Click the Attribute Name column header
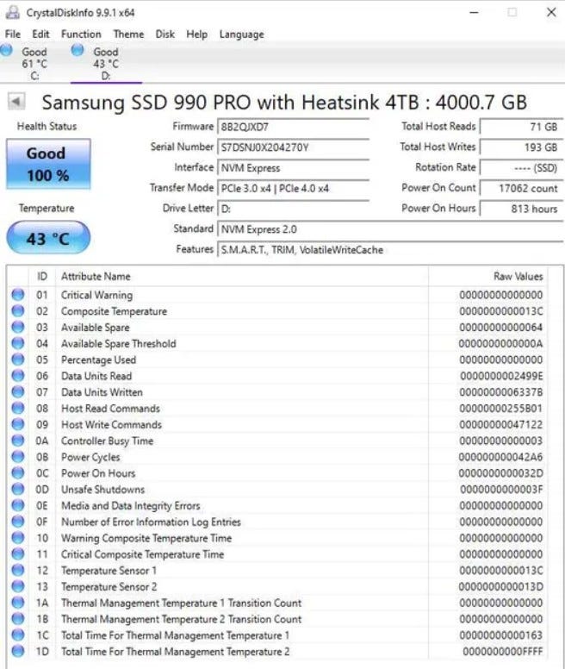Image resolution: width=565 pixels, height=669 pixels. pos(242,277)
